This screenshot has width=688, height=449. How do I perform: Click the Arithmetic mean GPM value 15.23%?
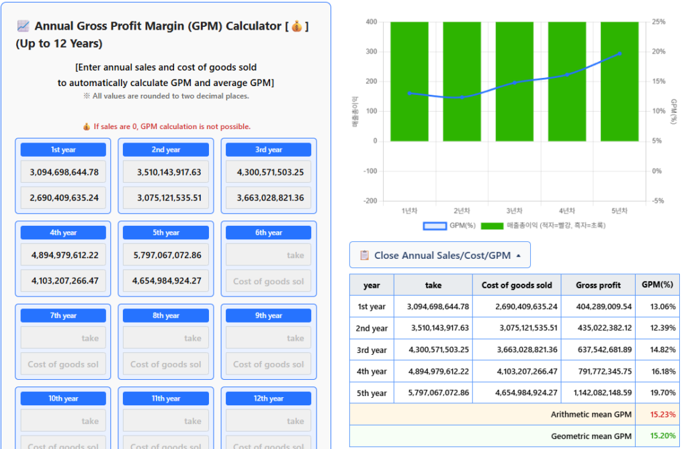(x=663, y=415)
